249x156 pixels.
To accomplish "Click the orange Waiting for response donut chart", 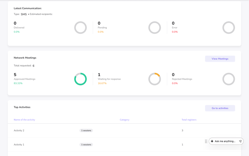I will tap(155, 79).
